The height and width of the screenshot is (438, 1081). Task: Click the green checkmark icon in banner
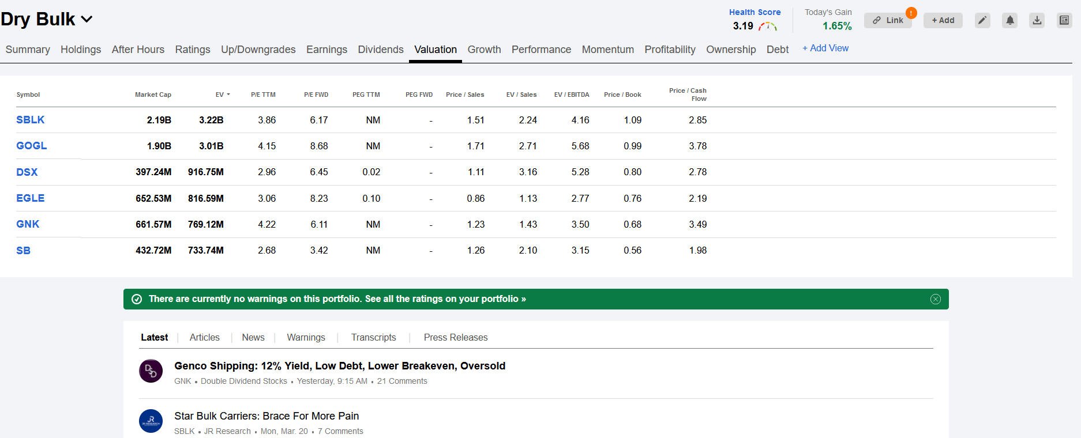137,299
